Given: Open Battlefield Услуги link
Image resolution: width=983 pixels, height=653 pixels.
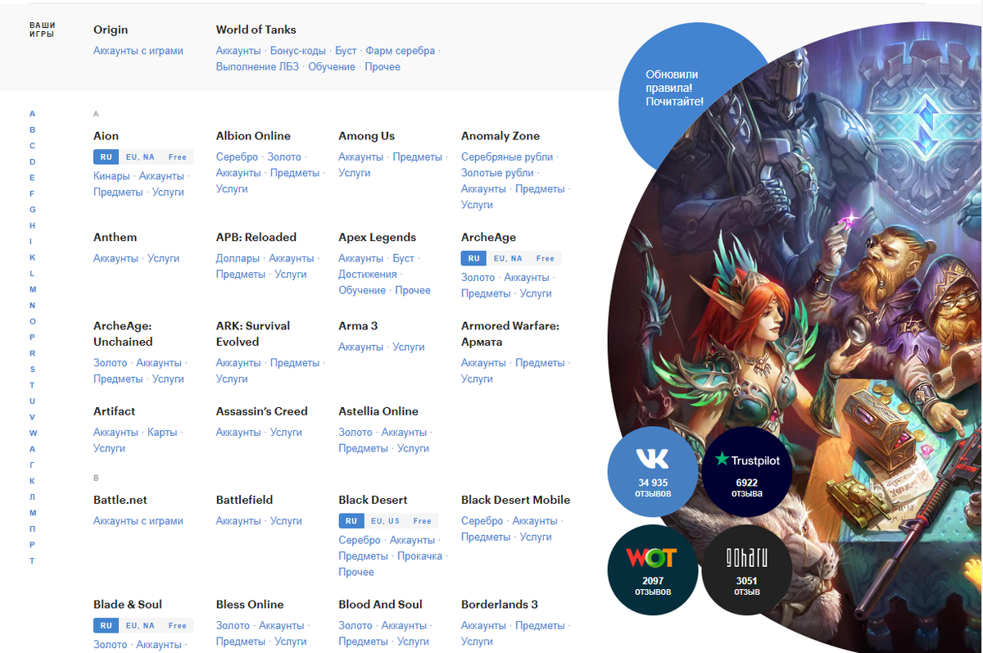Looking at the screenshot, I should 286,521.
